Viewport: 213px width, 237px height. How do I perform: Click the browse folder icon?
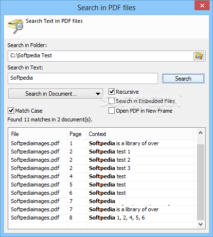pyautogui.click(x=199, y=56)
